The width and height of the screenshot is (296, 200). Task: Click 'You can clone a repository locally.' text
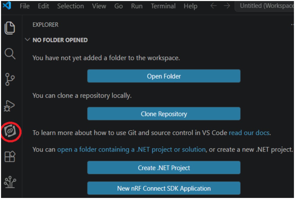[x=82, y=96]
